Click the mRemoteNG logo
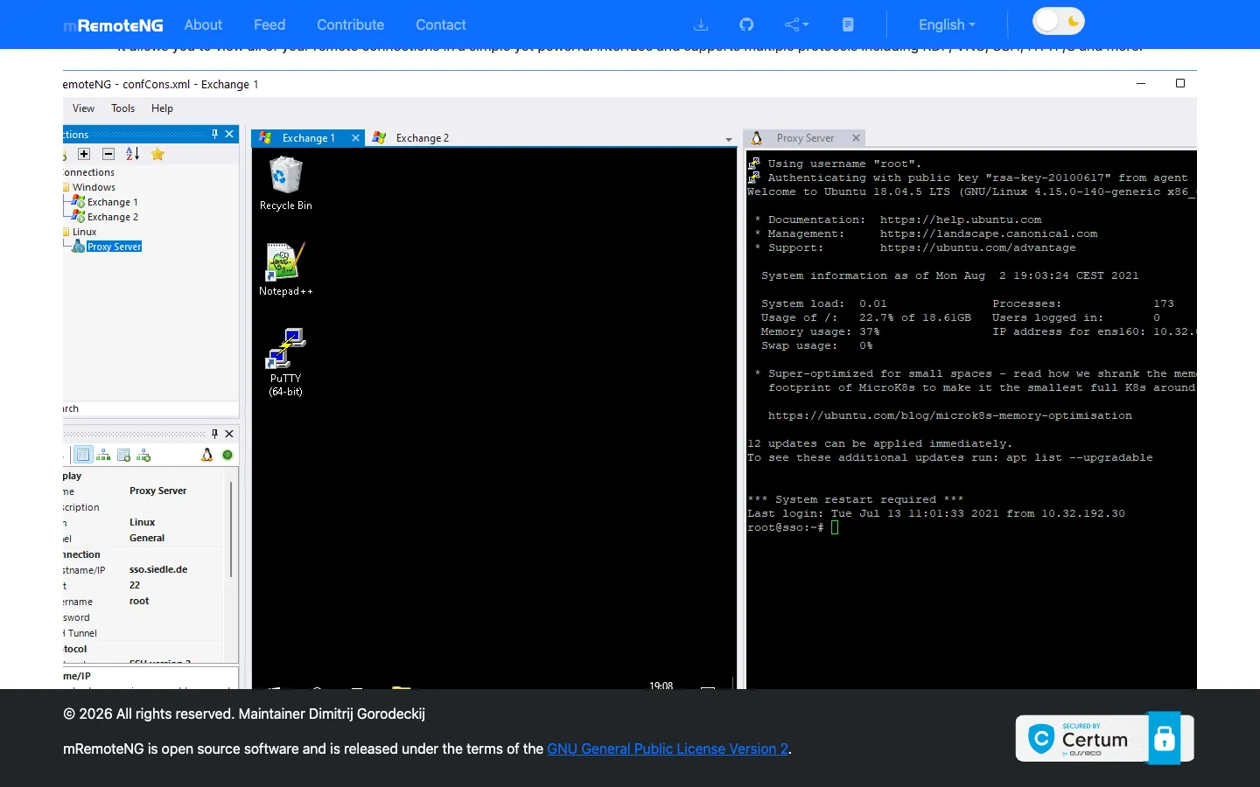 tap(113, 25)
